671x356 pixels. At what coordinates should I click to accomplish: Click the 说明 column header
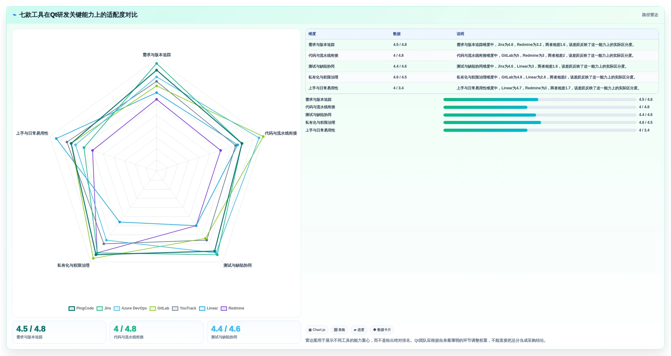click(x=460, y=34)
